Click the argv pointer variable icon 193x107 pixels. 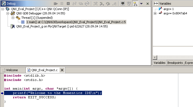160,13
